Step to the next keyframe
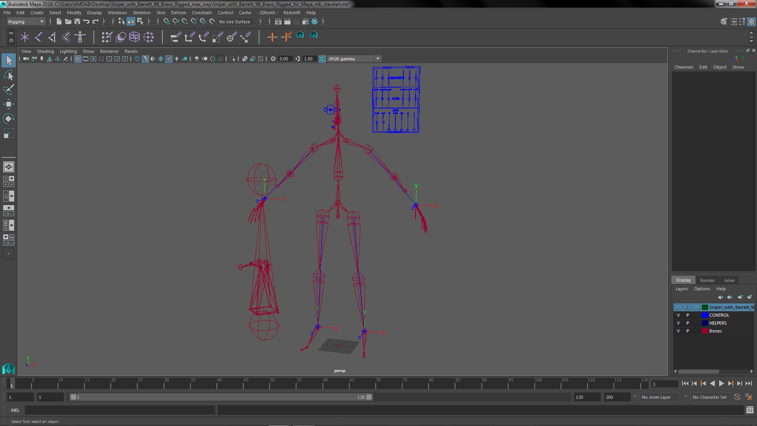Screen dimensions: 757x426 coord(730,383)
